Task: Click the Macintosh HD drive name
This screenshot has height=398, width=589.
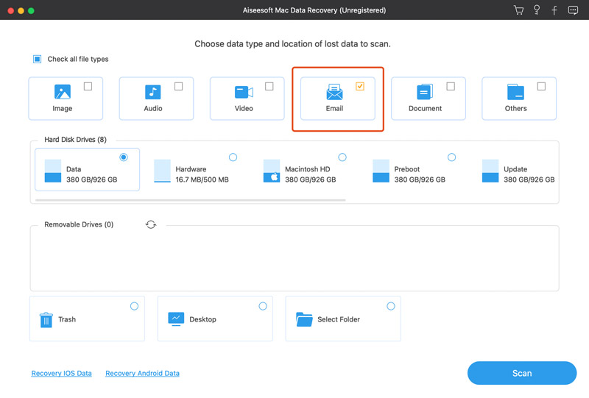Action: pos(307,169)
